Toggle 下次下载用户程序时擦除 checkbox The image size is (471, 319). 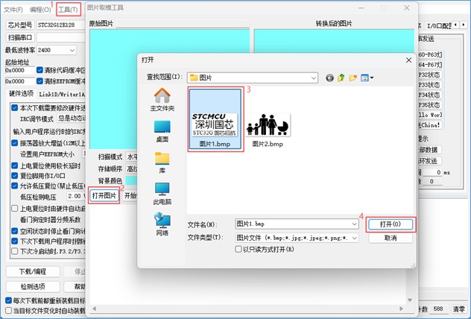[14, 241]
